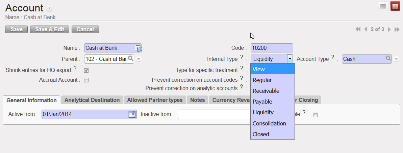The image size is (403, 153).
Task: Go to next record arrow
Action: pyautogui.click(x=389, y=30)
